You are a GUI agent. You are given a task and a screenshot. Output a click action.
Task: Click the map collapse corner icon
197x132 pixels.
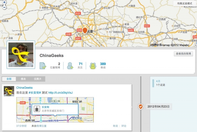click(196, 45)
